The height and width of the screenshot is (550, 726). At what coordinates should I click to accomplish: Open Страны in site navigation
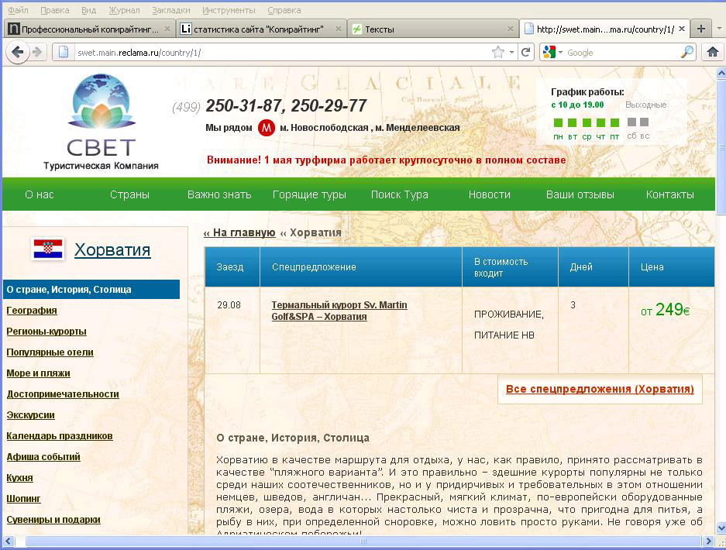pyautogui.click(x=129, y=194)
